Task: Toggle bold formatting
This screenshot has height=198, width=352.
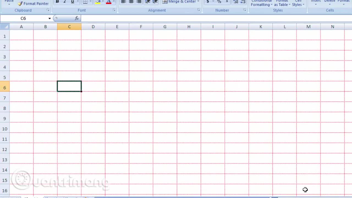Action: [x=57, y=2]
